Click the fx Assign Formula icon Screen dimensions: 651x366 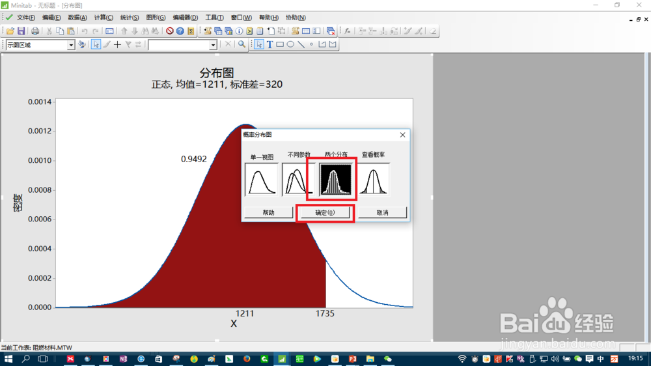(x=348, y=31)
